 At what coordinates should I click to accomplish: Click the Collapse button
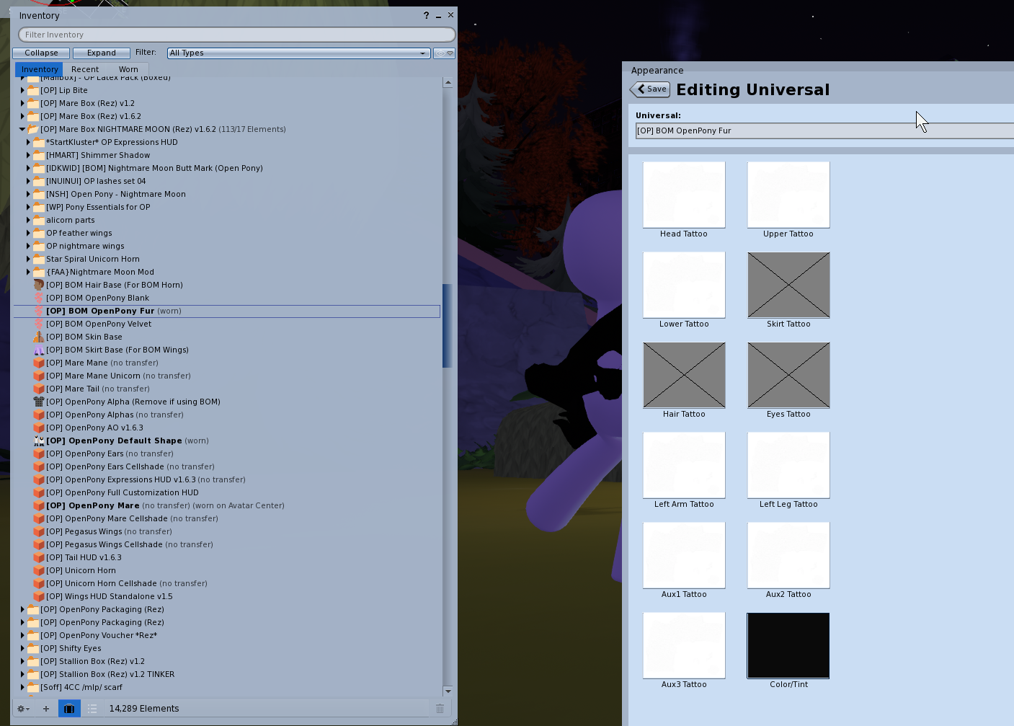41,53
